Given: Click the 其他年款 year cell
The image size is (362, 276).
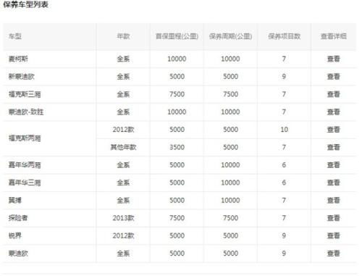Looking at the screenshot, I should (123, 147).
